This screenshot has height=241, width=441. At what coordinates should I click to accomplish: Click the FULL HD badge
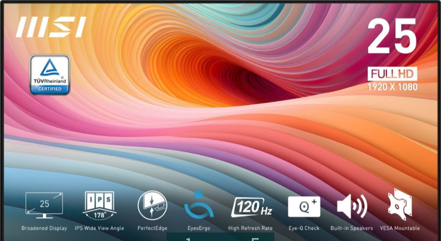(x=392, y=74)
